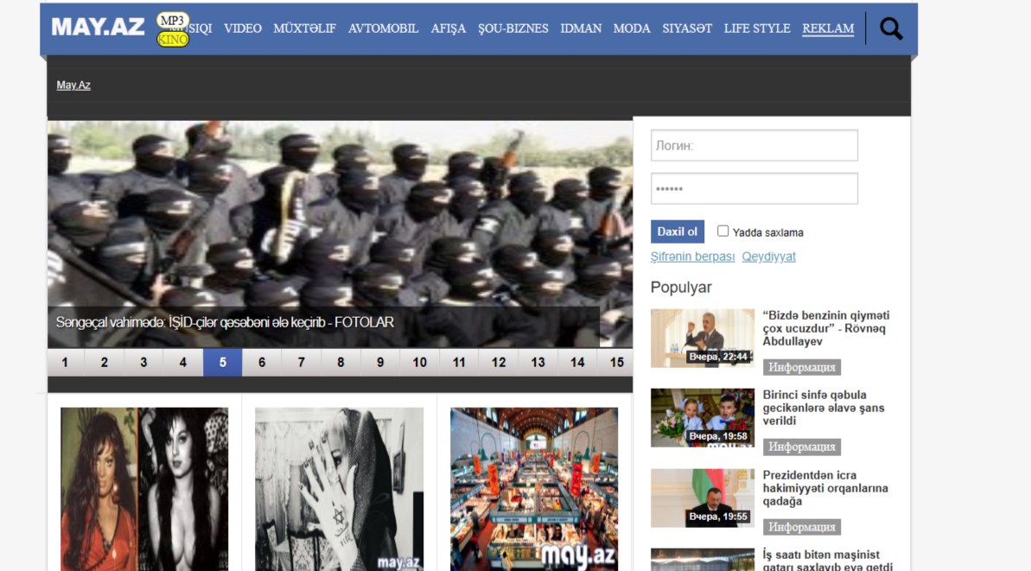This screenshot has width=1031, height=571.
Task: Click into the password input field
Action: 754,188
